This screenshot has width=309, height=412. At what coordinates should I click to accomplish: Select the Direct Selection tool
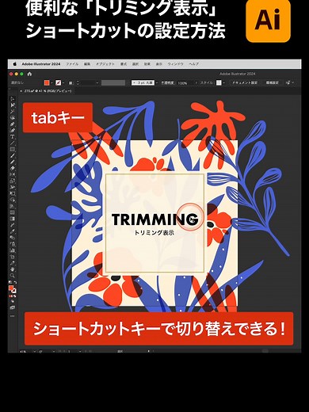[13, 105]
